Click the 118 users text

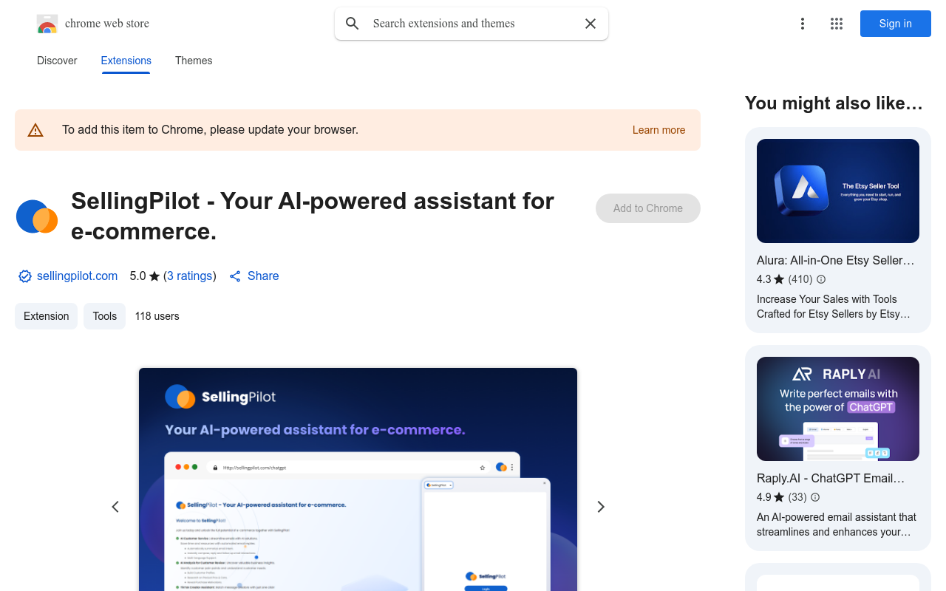pos(157,316)
